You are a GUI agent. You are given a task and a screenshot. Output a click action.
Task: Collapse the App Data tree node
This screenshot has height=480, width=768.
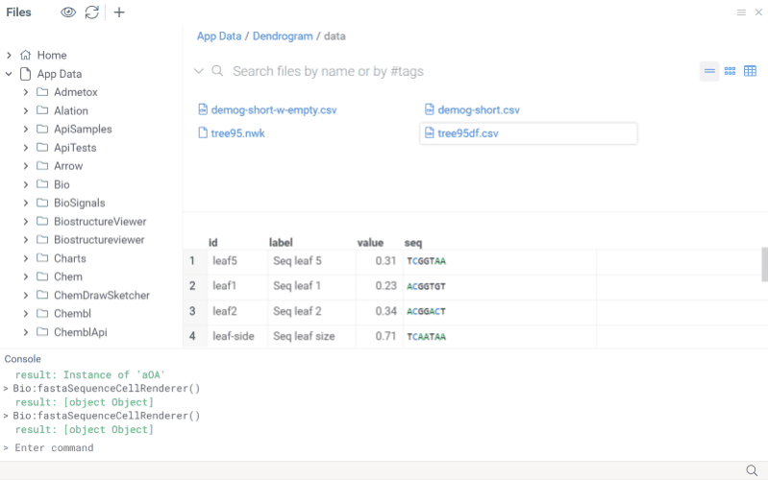pos(9,74)
